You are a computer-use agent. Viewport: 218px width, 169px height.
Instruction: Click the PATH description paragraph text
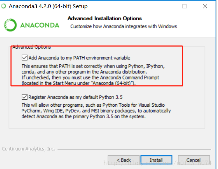pyautogui.click(x=93, y=75)
